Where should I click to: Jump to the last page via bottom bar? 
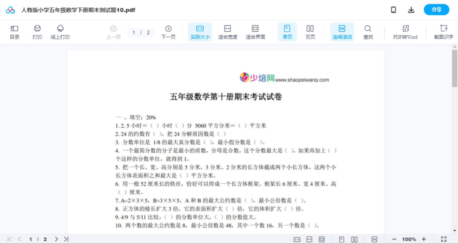coord(66,239)
